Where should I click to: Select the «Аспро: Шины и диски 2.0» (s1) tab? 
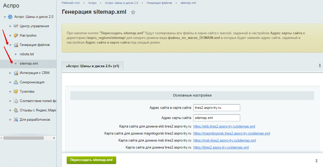click(92, 66)
